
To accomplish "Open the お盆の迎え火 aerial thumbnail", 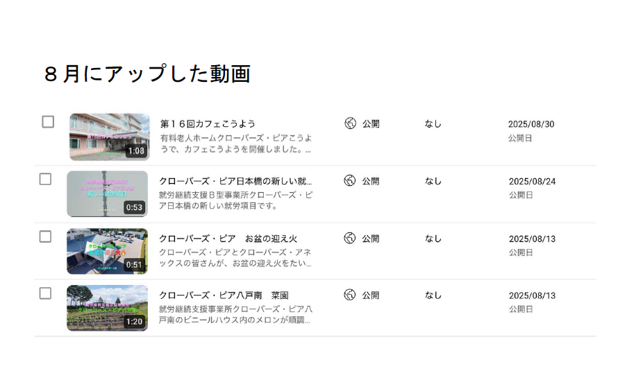I will pos(107,251).
